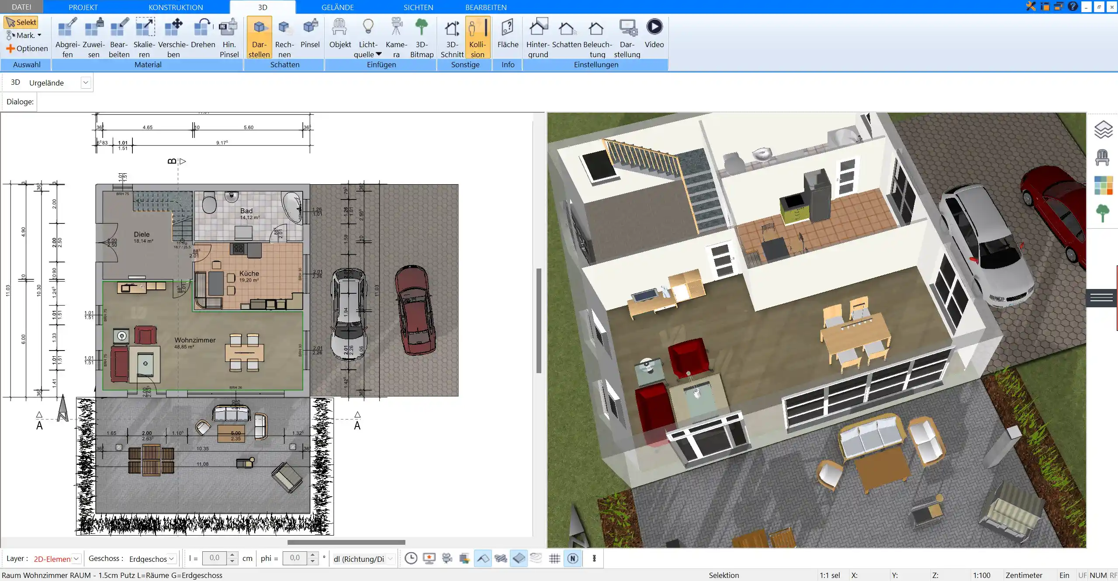Viewport: 1118px width, 581px height.
Task: Toggle the terrain contour display button
Action: (x=536, y=558)
